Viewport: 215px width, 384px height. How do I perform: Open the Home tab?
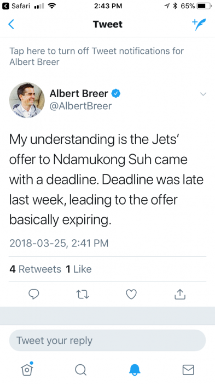pos(27,369)
